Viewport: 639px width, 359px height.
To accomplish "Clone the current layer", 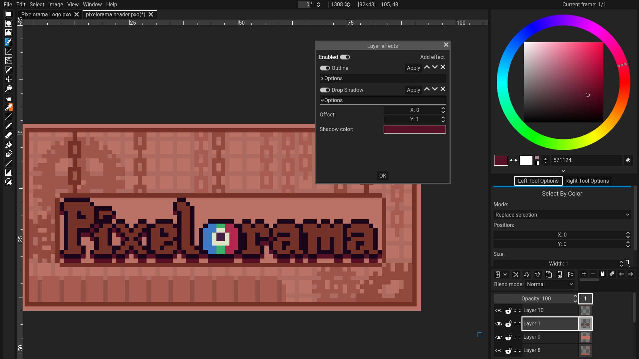I will coord(548,274).
